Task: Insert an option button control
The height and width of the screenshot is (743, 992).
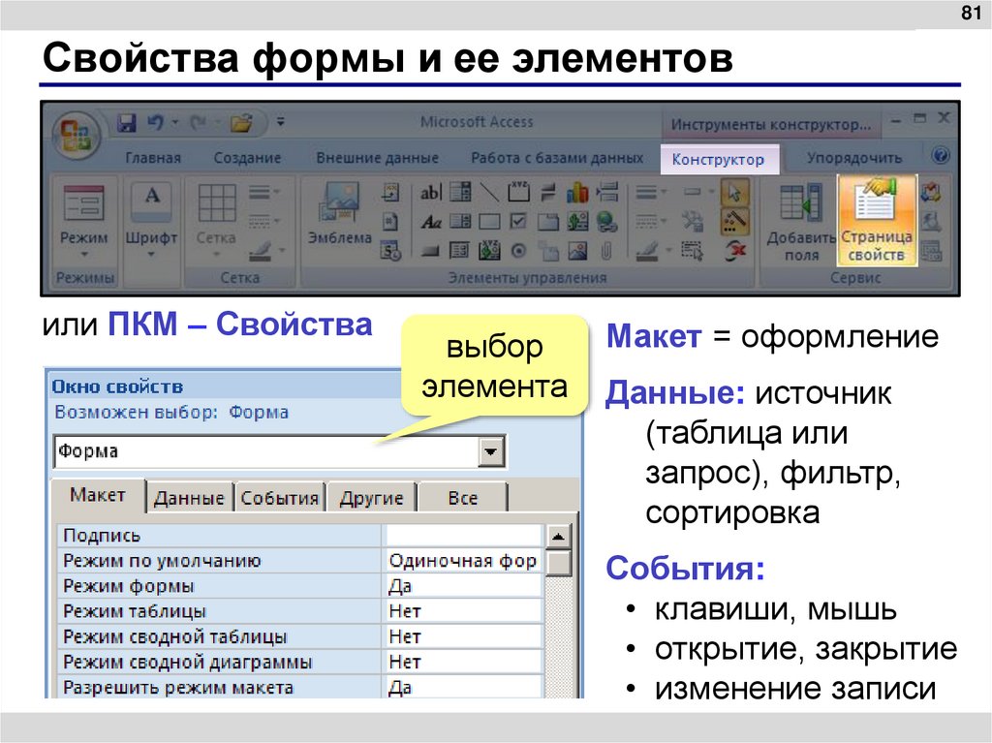Action: click(517, 250)
